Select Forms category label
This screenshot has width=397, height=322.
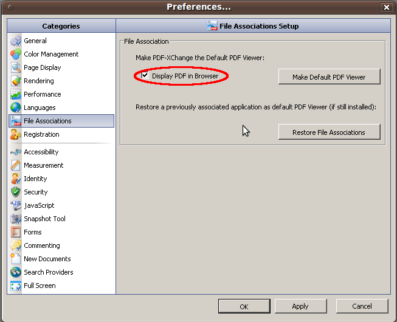pos(33,232)
